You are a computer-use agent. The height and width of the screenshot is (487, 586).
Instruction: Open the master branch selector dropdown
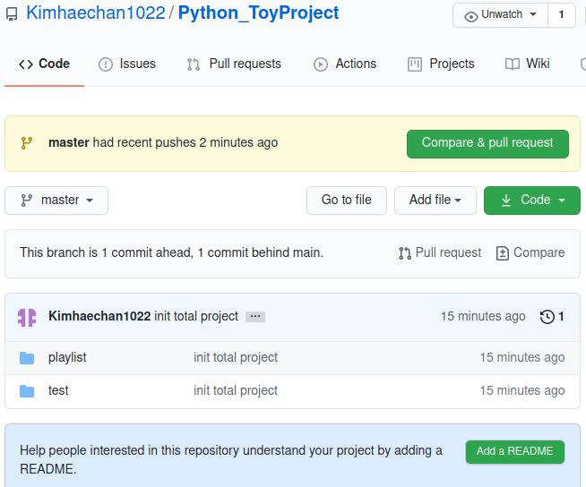point(56,201)
